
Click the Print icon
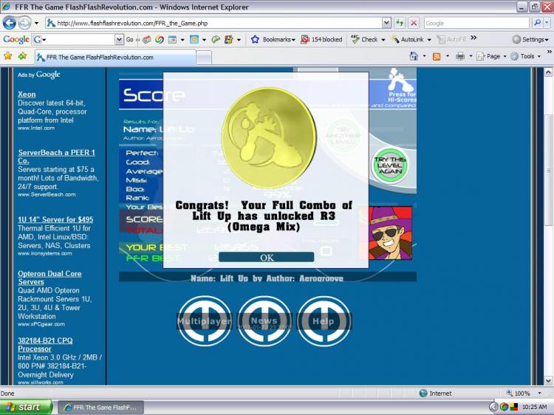coord(460,56)
